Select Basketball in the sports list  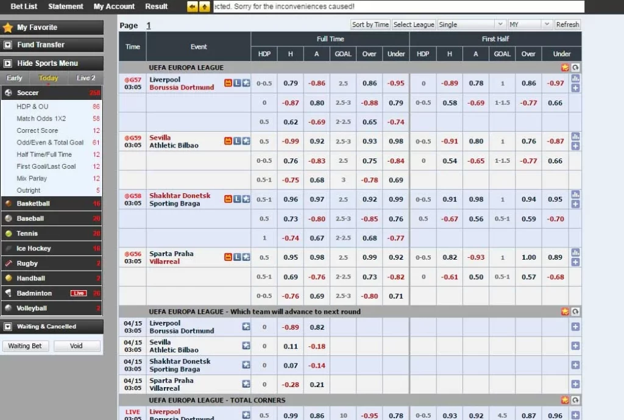coord(34,204)
